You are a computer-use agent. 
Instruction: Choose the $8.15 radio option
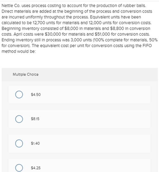[19, 119]
